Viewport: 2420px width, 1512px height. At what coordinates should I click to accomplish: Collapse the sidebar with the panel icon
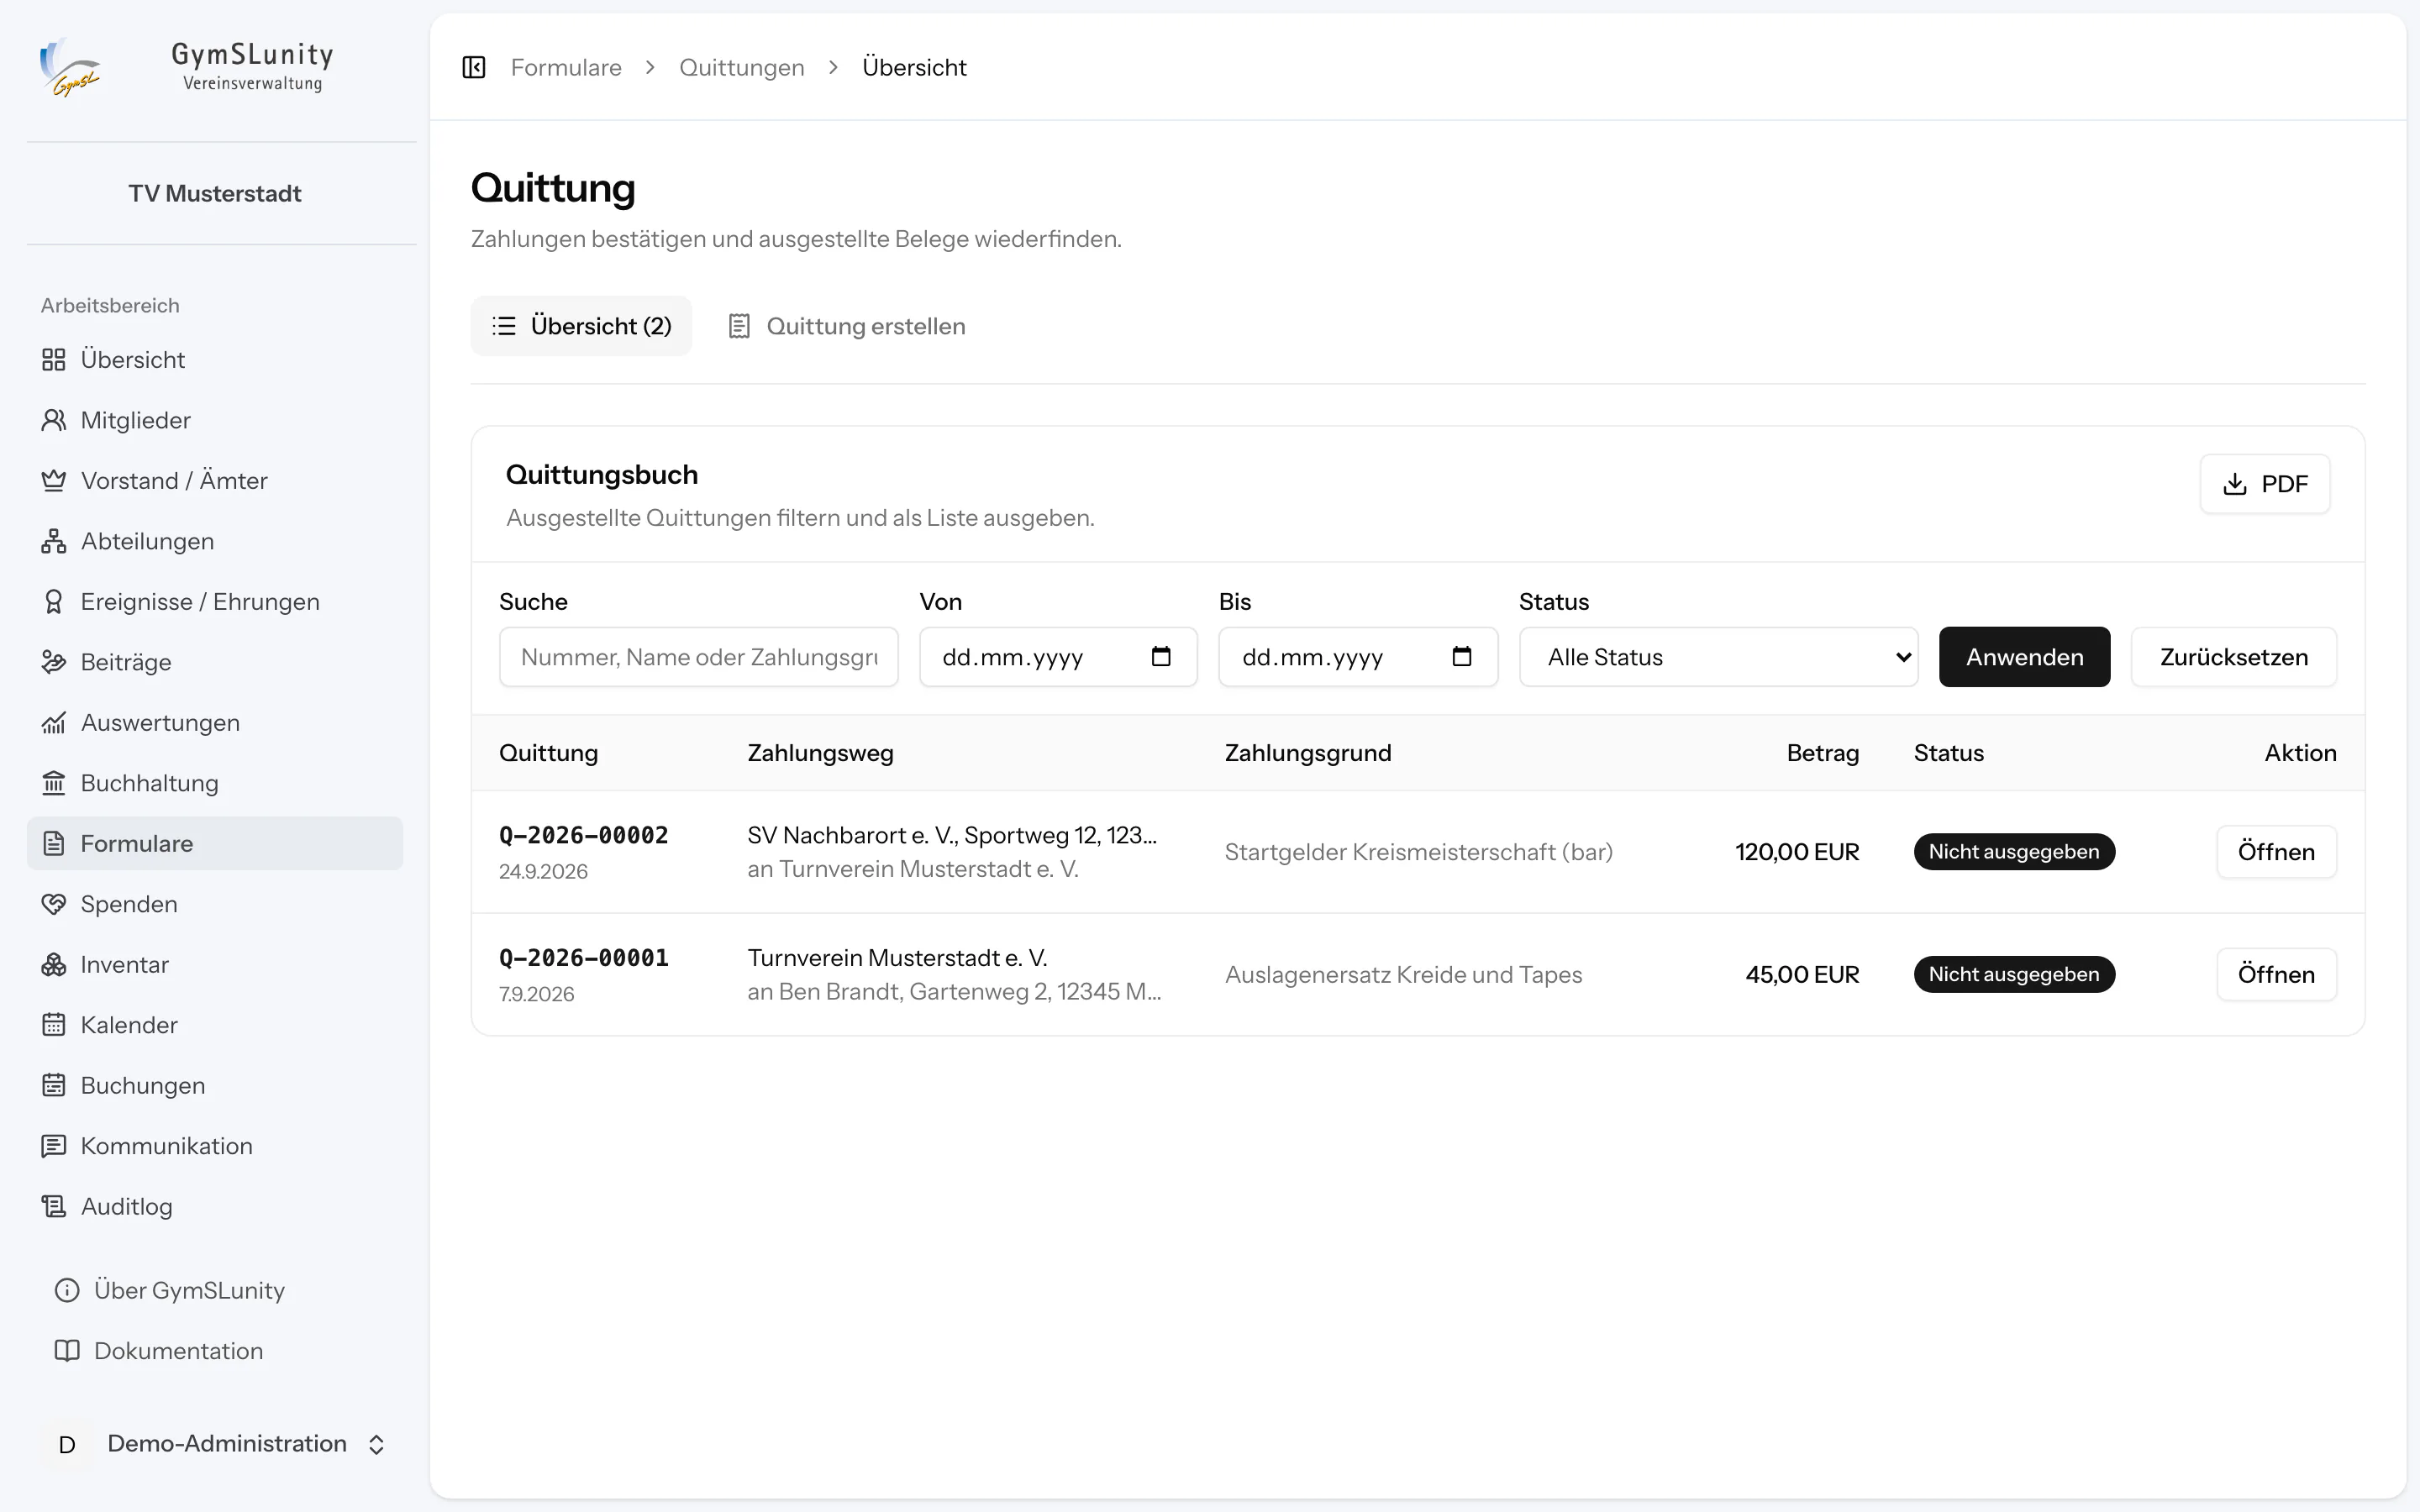coord(474,67)
